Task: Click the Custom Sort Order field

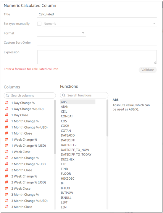Action: 97,42
